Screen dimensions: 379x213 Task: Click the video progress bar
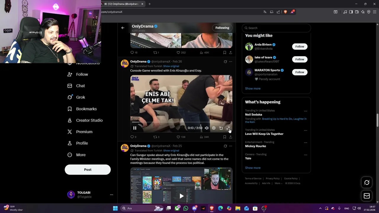181,122
